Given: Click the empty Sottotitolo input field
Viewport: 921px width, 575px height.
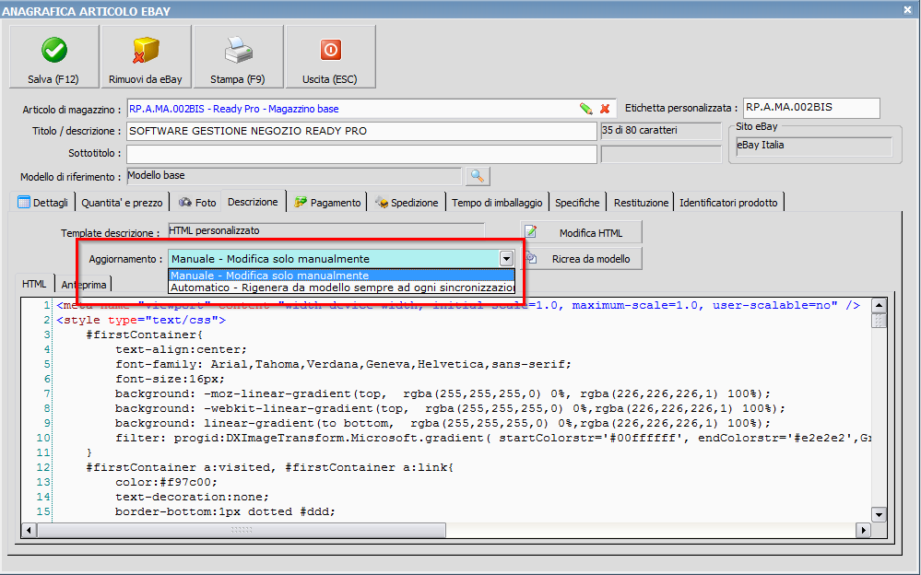Looking at the screenshot, I should [361, 154].
